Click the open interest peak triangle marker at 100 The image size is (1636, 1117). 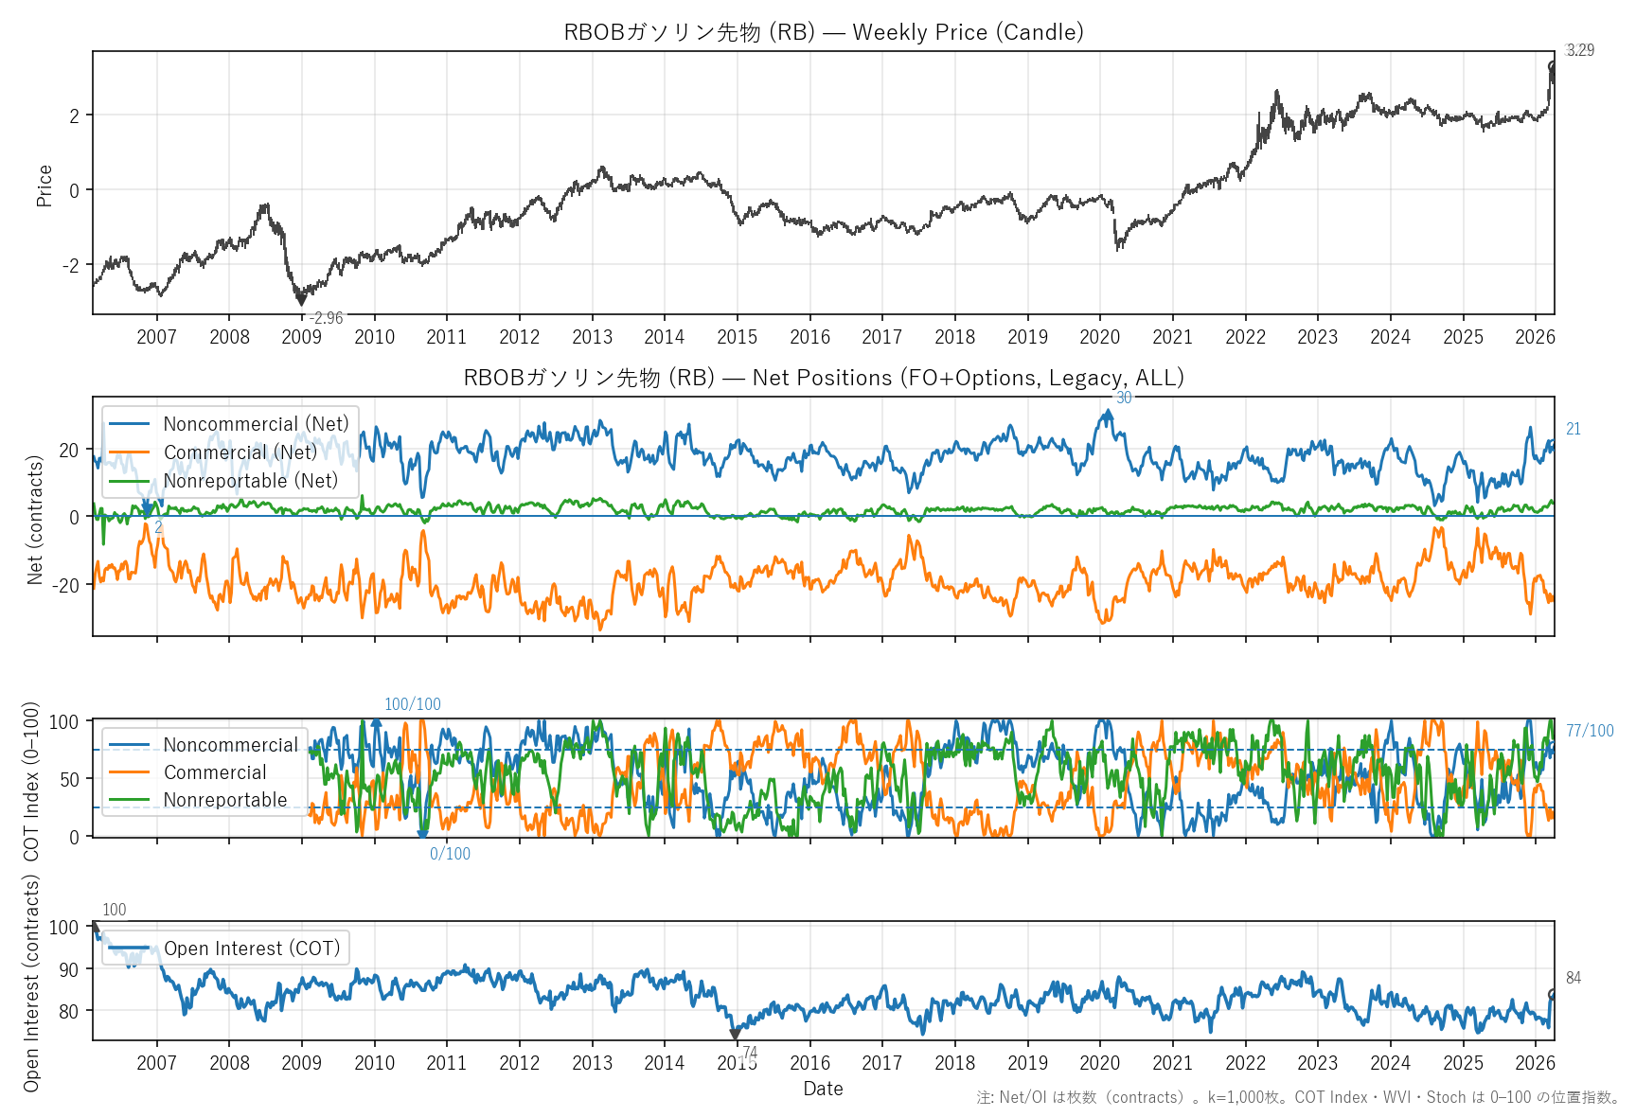pos(94,928)
